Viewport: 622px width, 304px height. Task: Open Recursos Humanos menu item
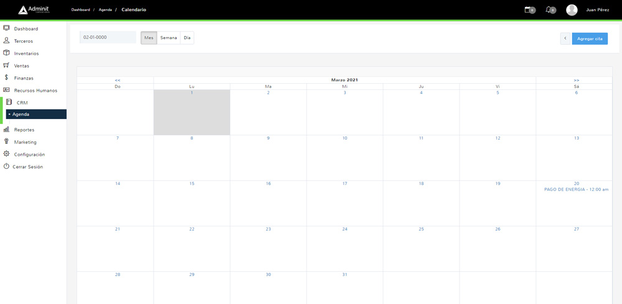(35, 91)
